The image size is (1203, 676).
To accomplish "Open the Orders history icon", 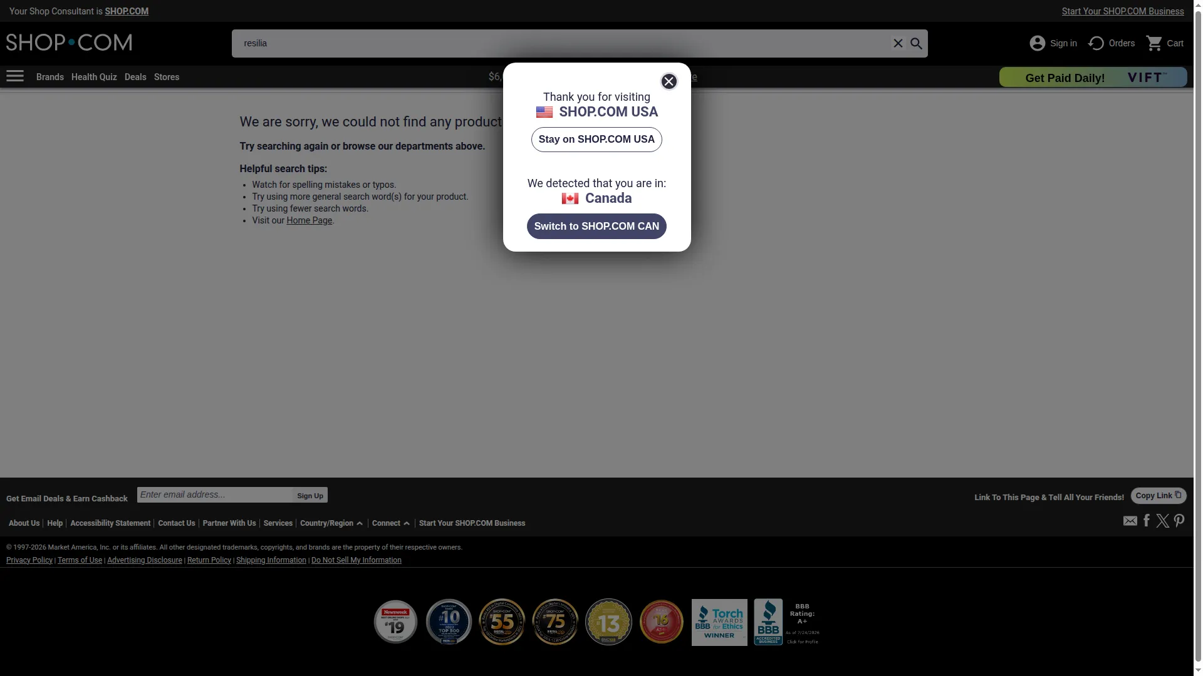I will (1096, 43).
